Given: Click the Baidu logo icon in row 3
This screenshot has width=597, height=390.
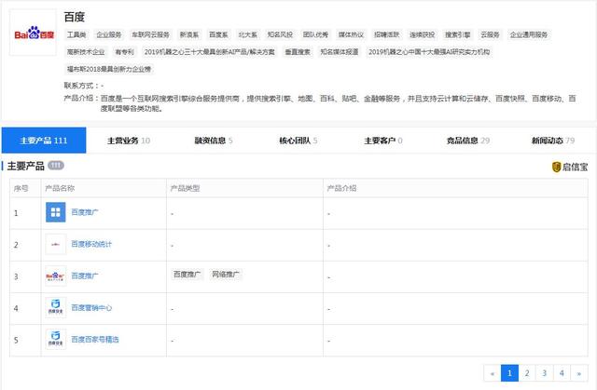Looking at the screenshot, I should coord(55,276).
